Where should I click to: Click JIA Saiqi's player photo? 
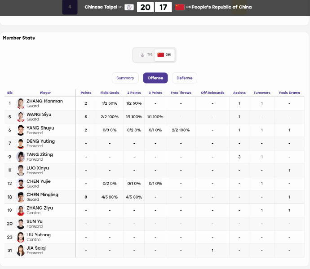[21, 251]
